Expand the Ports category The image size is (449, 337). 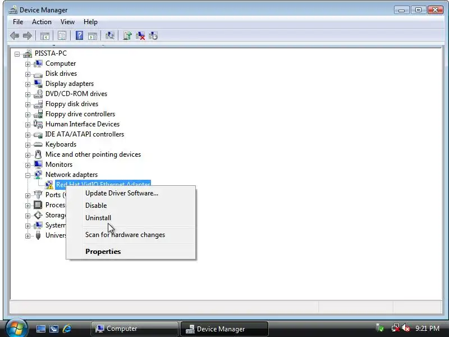coord(28,195)
